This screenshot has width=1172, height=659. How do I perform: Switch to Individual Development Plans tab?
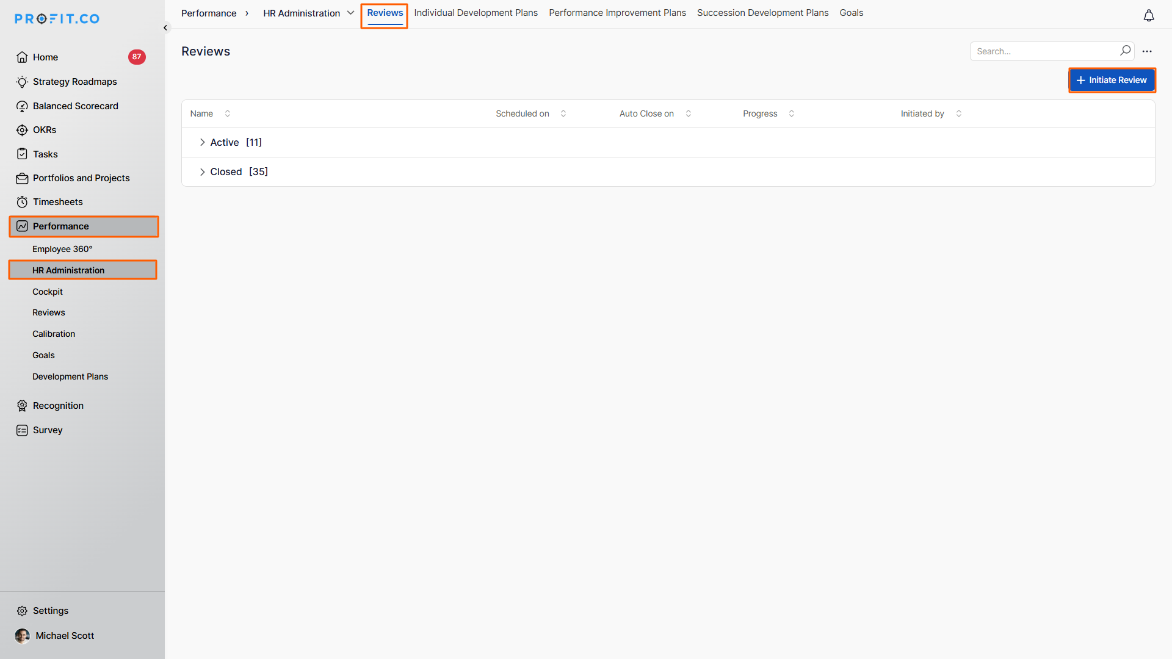pyautogui.click(x=476, y=13)
